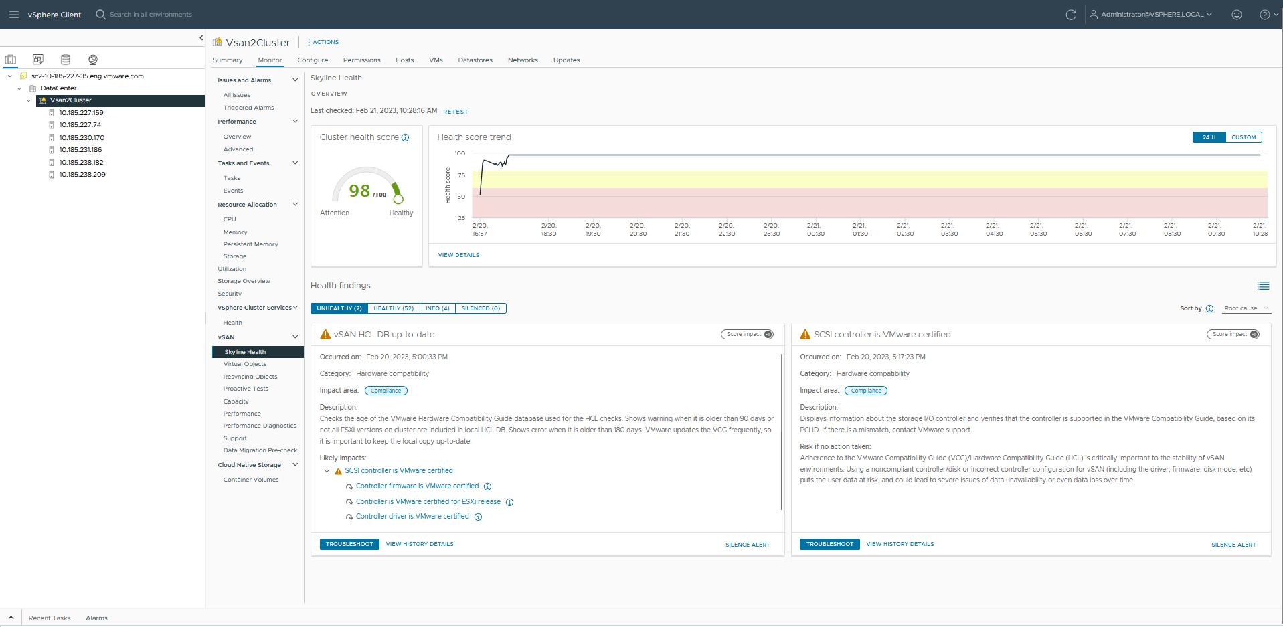The image size is (1283, 627).
Task: Show Cluster health score info tooltip
Action: click(x=405, y=137)
